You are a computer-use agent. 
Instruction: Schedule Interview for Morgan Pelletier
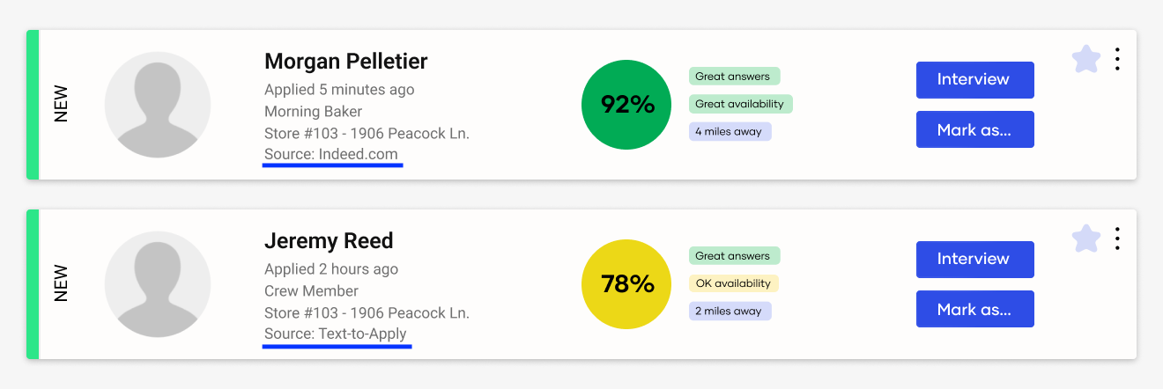pos(974,80)
